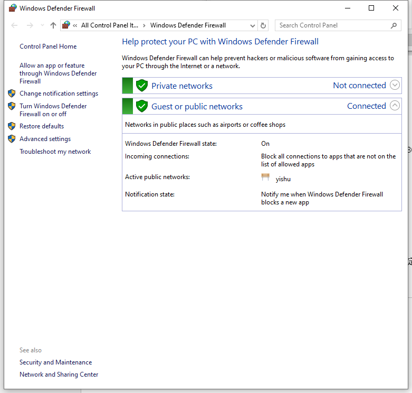Maximize the Windows Defender Firewall window

(x=371, y=8)
